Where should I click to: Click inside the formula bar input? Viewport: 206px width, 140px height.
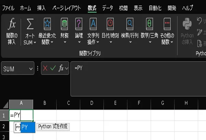click(137, 79)
